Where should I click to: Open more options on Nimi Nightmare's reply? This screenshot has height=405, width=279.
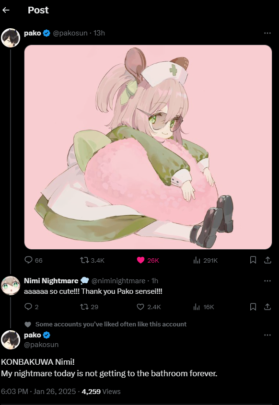click(267, 281)
